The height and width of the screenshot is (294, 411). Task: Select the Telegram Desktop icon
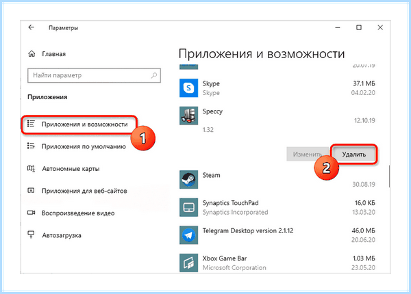[189, 235]
